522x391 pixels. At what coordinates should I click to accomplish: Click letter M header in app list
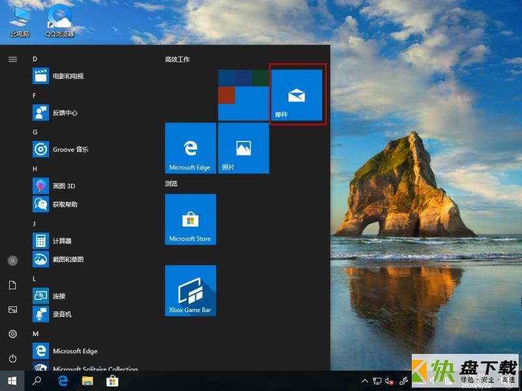(36, 334)
